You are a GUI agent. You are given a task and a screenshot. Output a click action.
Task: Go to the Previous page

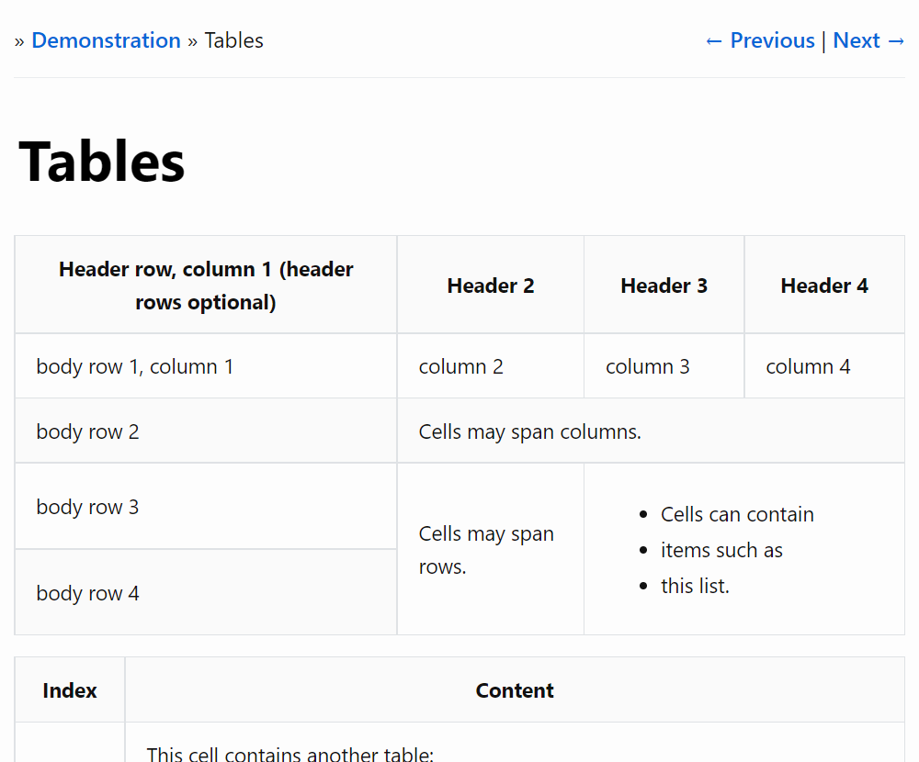(x=760, y=40)
